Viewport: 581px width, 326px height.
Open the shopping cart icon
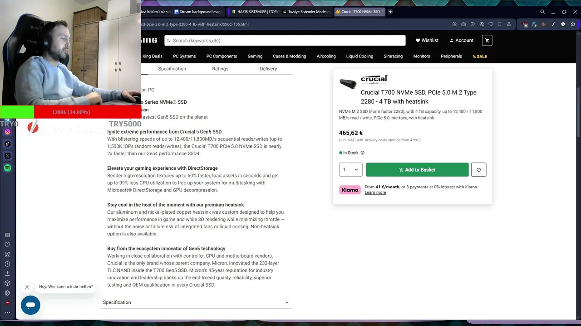487,40
